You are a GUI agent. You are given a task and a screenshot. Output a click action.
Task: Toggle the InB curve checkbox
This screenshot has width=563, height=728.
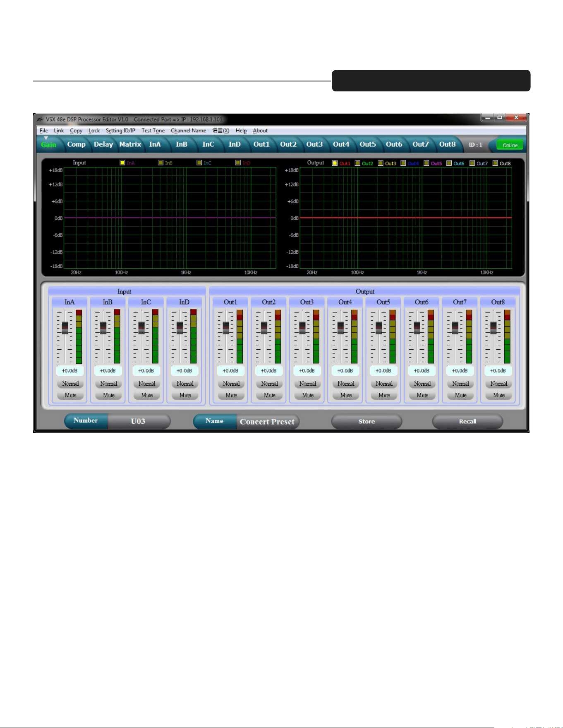[x=161, y=163]
